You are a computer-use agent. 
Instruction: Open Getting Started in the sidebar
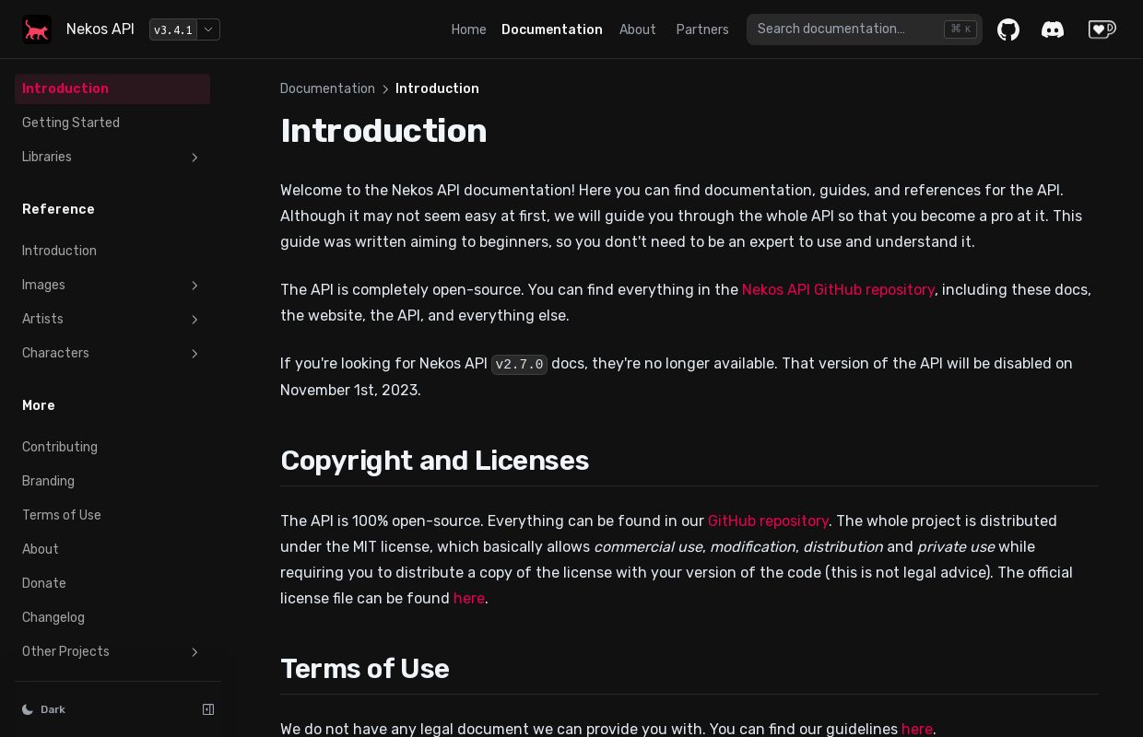click(x=112, y=123)
